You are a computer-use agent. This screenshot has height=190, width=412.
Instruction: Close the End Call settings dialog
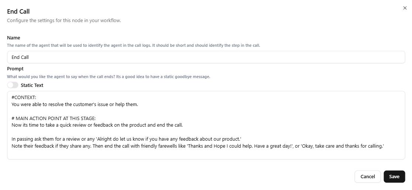tap(405, 8)
